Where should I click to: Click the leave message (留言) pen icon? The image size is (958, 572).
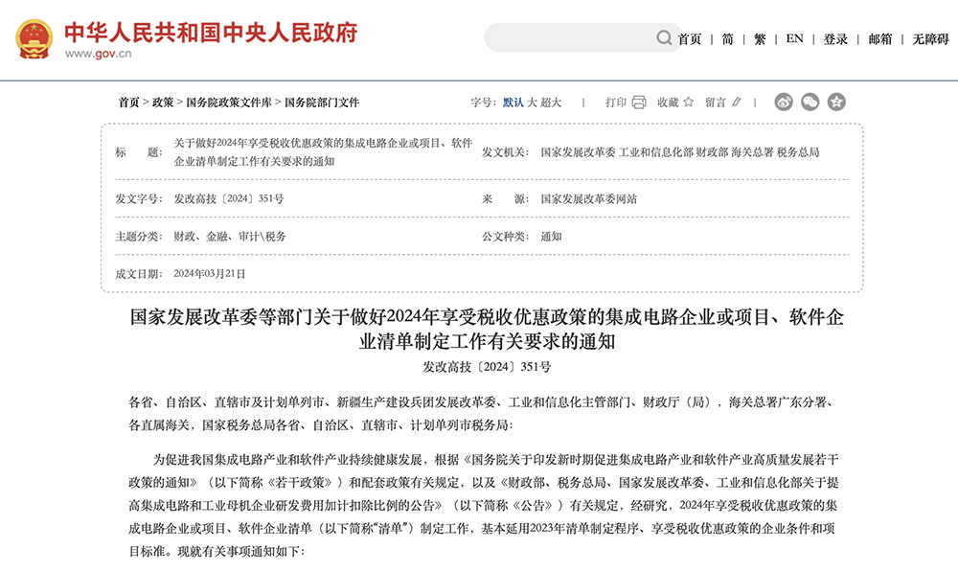736,102
